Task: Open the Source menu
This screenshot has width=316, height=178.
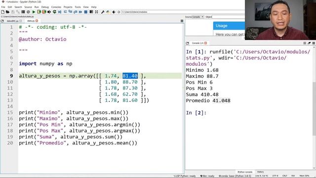Action: 28,7
